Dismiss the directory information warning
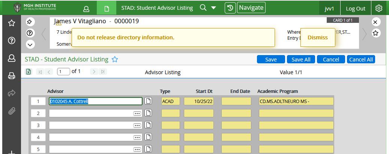 (317, 37)
